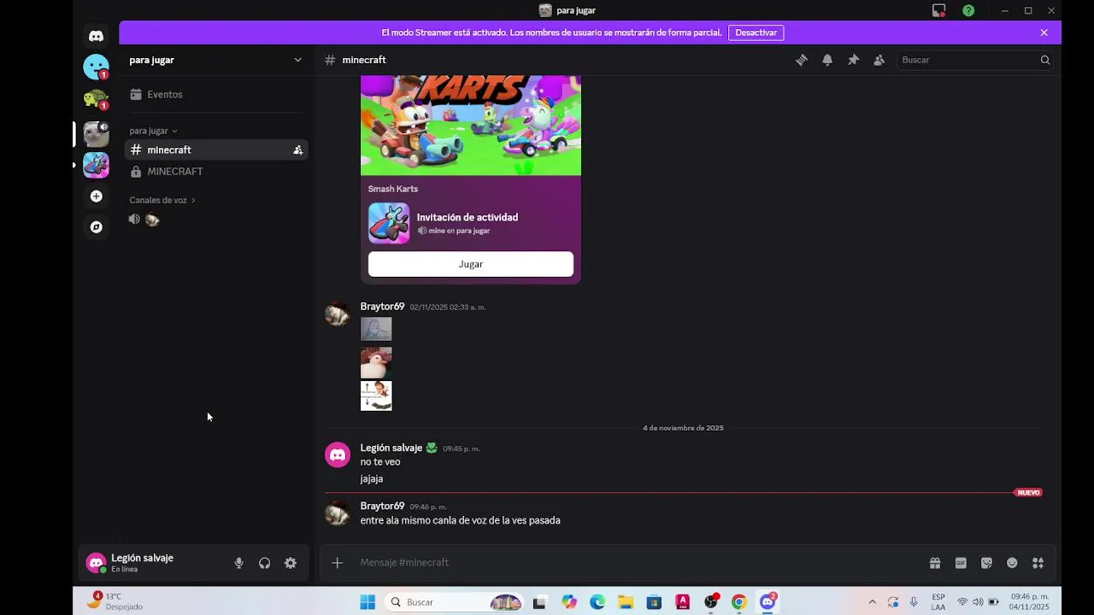Toggle notification settings bell icon
This screenshot has height=615, width=1094.
click(x=827, y=60)
